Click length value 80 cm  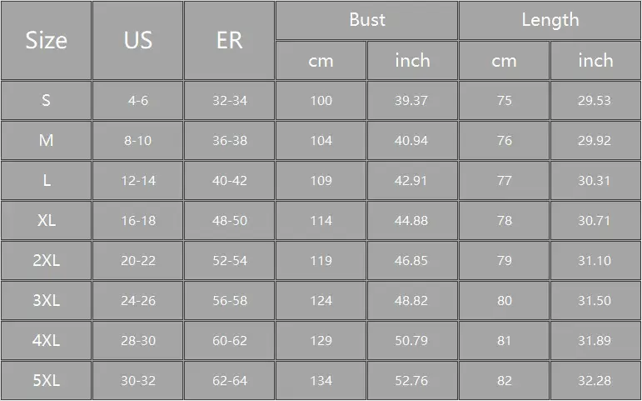tap(504, 301)
